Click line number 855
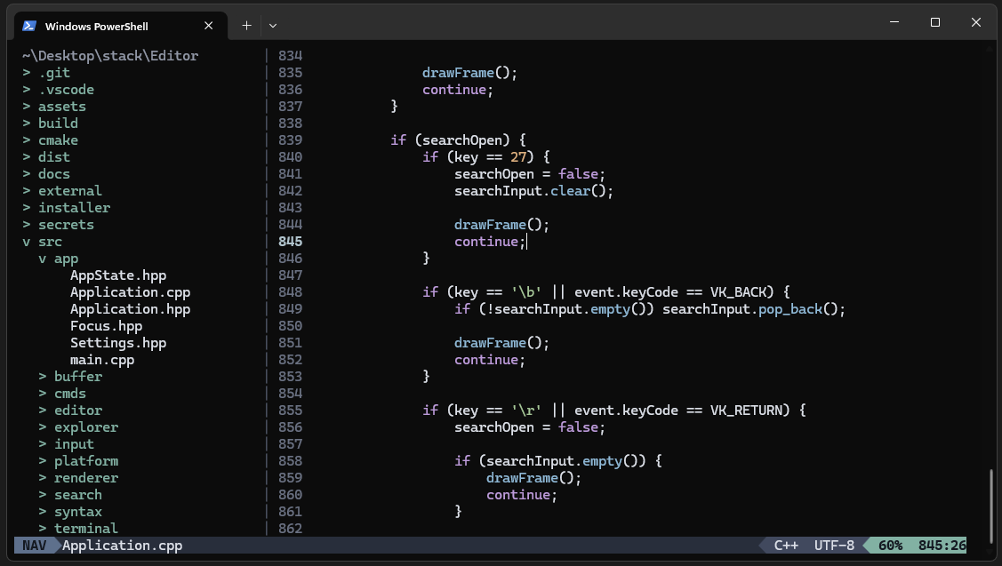Viewport: 1002px width, 566px height. 290,411
